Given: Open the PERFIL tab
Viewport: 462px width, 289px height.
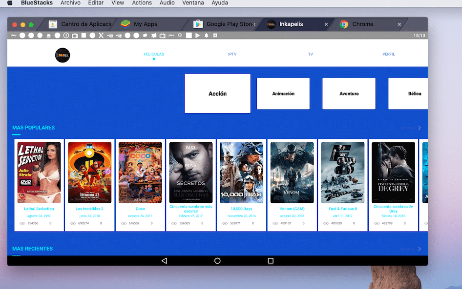Looking at the screenshot, I should click(x=388, y=54).
